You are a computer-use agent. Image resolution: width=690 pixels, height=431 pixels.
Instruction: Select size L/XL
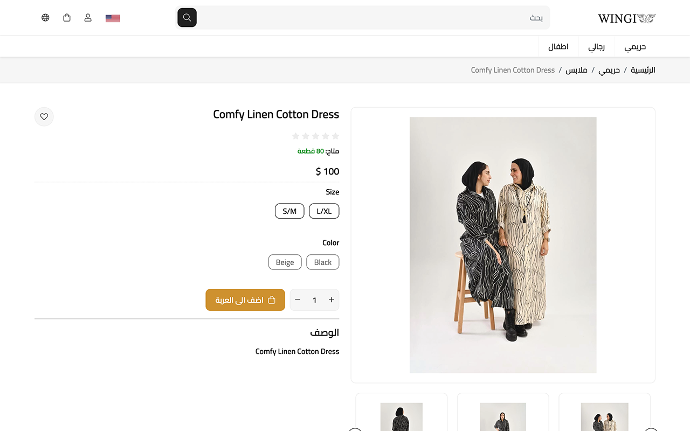coord(324,211)
